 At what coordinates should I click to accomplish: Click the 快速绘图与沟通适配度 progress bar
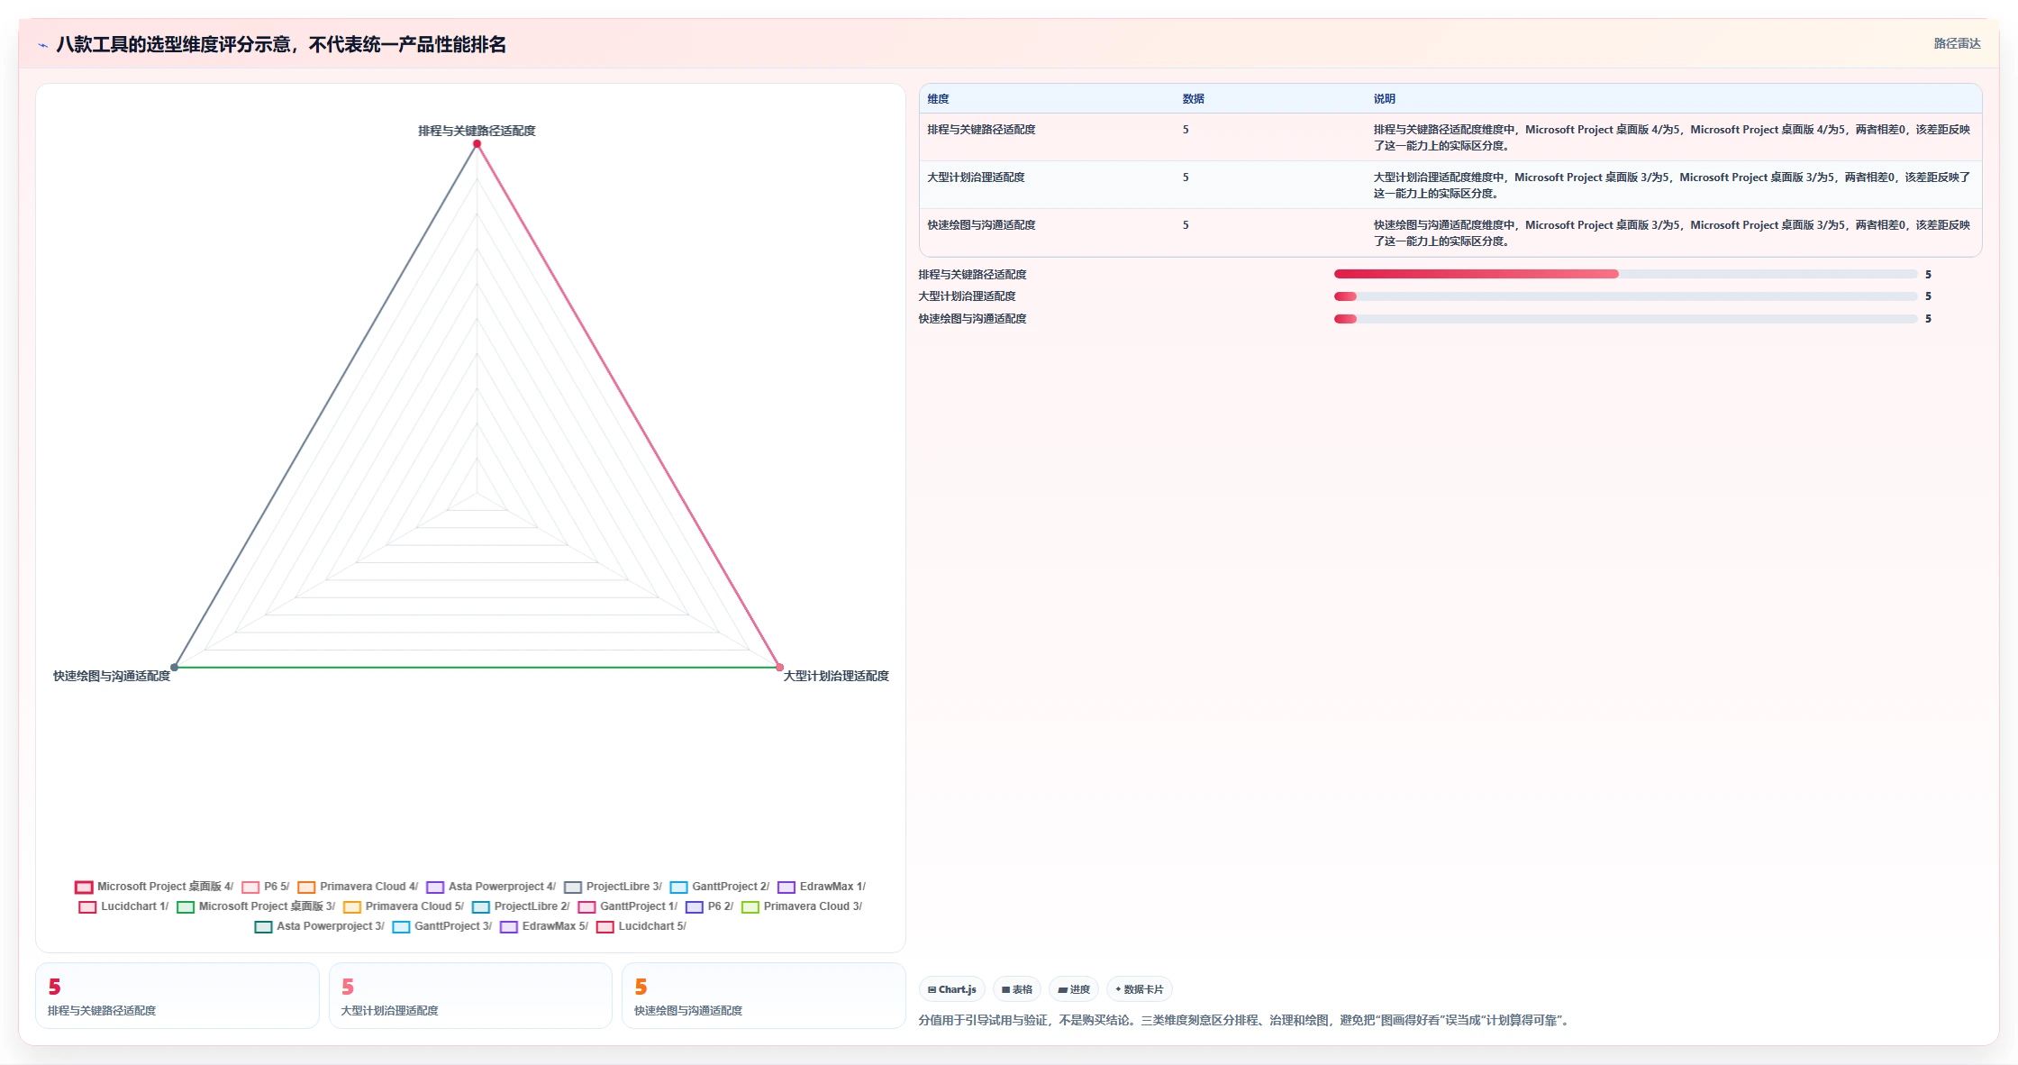pos(1625,319)
